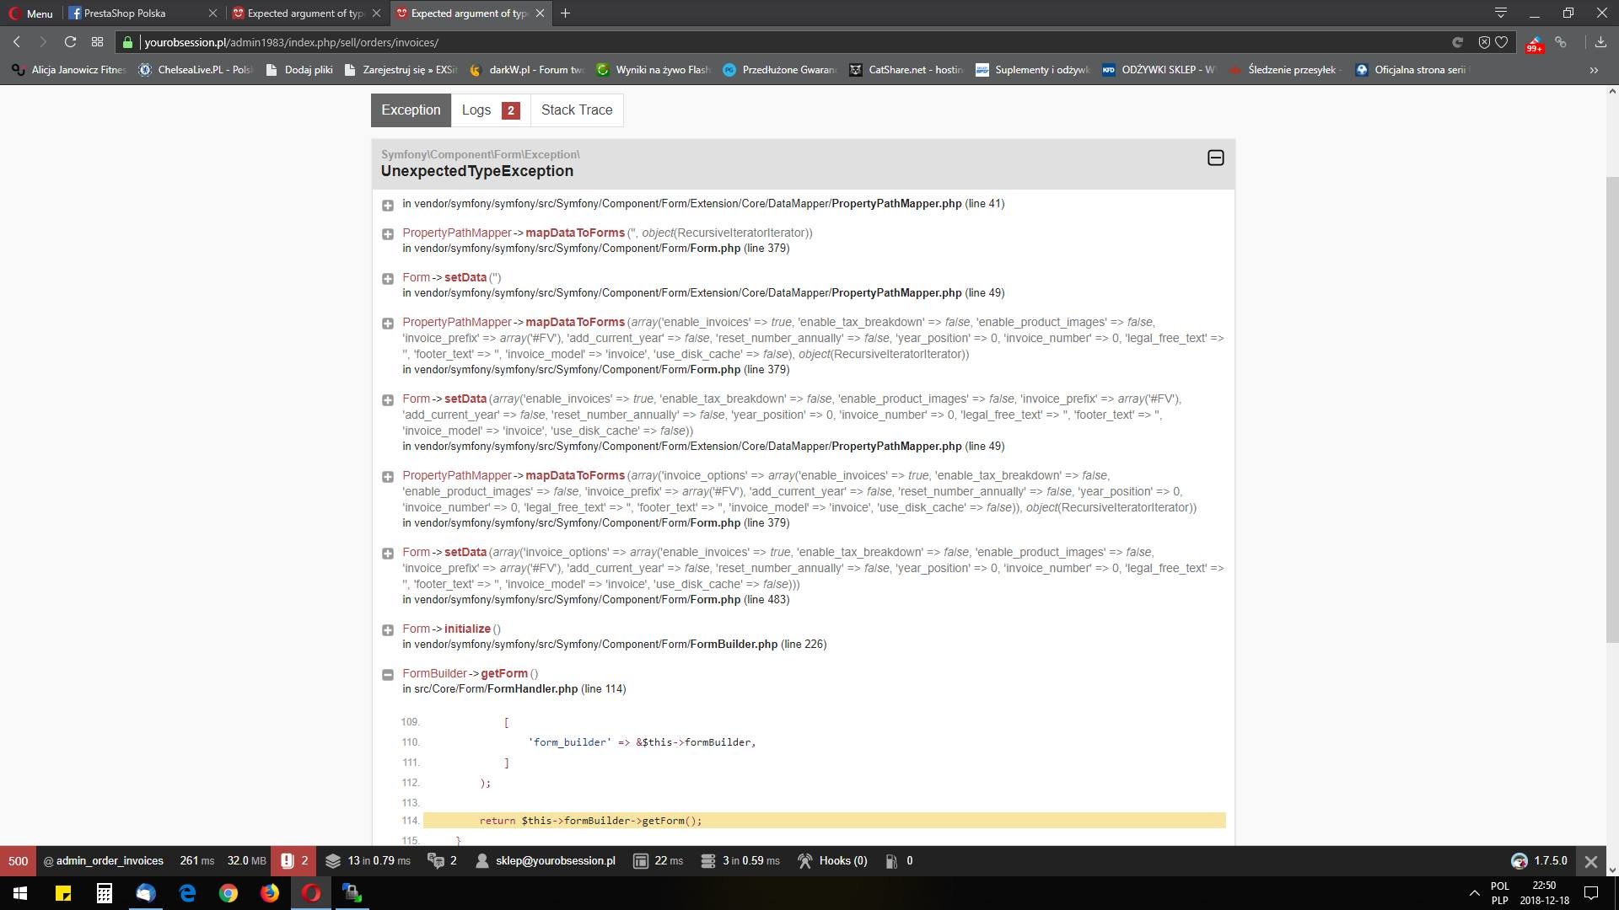Click the ad blocker shield icon
Image resolution: width=1619 pixels, height=910 pixels.
[1484, 42]
